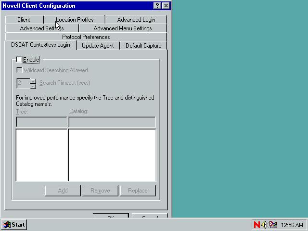308x231 pixels.
Task: Click the Replace button
Action: pos(138,191)
